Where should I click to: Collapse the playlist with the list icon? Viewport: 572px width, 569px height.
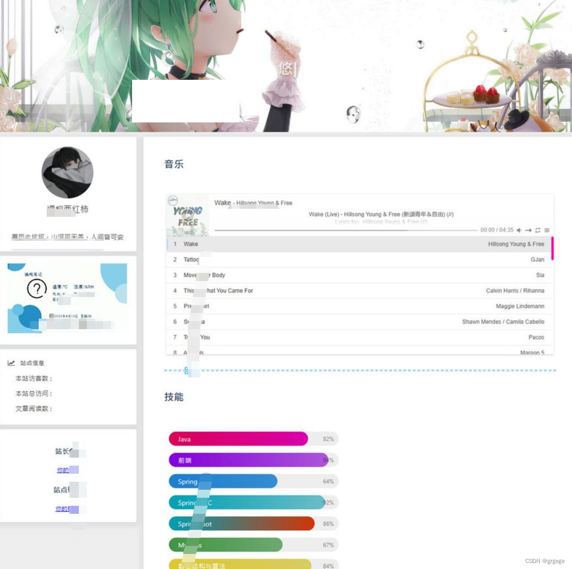547,230
